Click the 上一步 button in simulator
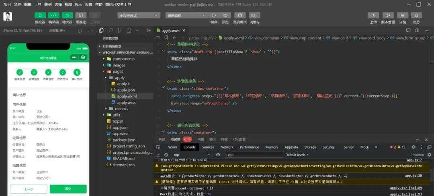The width and height of the screenshot is (434, 196). (29, 189)
